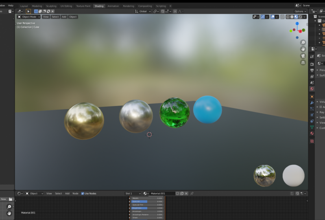
Task: Switch to the UV Editing workspace tab
Action: (x=66, y=6)
